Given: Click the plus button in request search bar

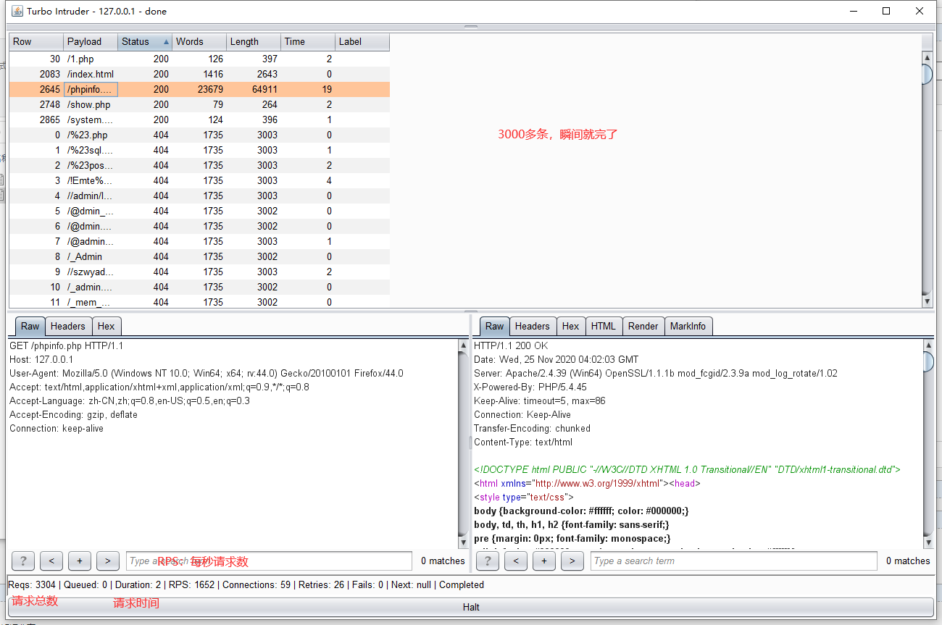Looking at the screenshot, I should [x=80, y=561].
